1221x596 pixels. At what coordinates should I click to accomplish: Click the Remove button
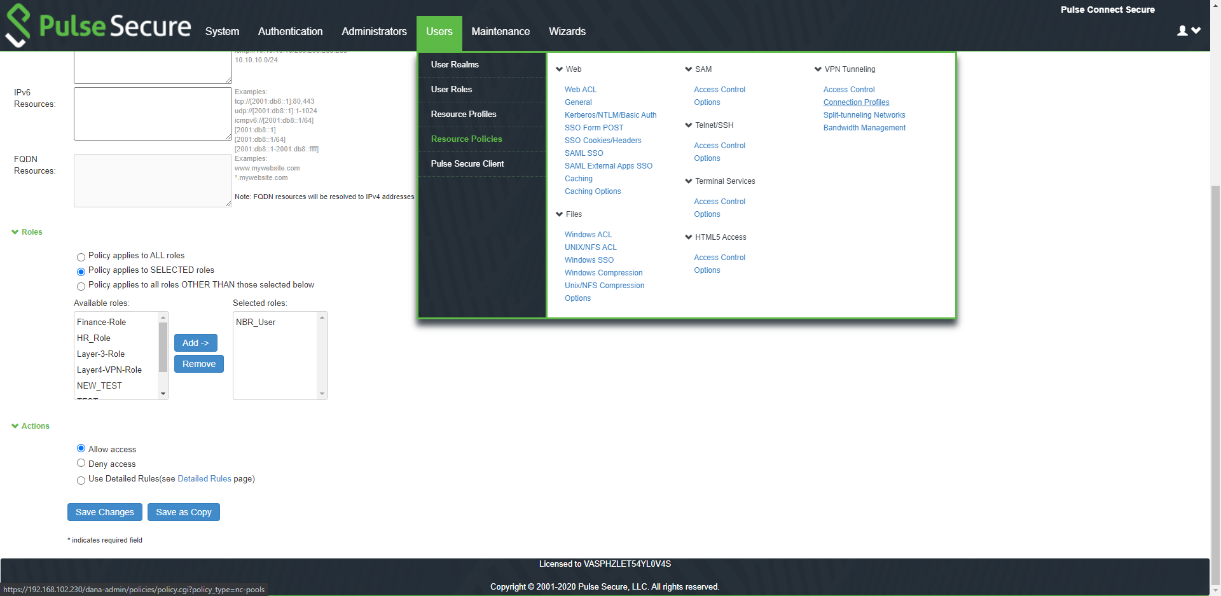click(x=199, y=364)
